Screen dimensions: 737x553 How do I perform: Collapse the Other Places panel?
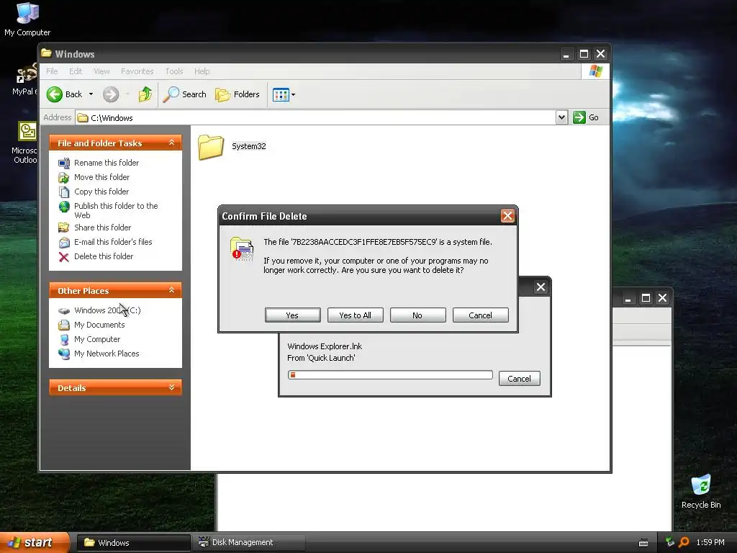pyautogui.click(x=171, y=290)
